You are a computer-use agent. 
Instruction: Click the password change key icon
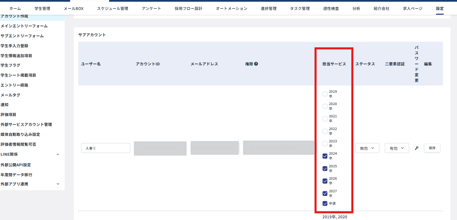(416, 148)
